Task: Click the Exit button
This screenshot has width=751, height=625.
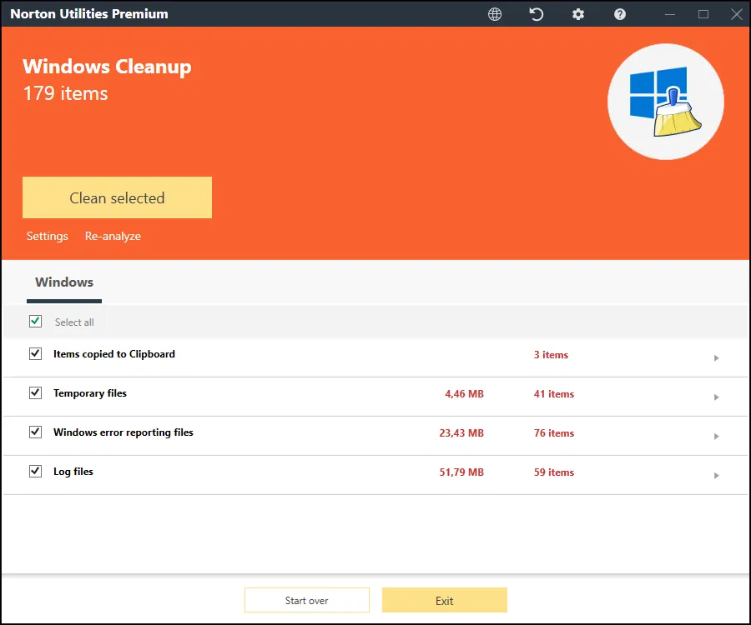Action: (x=445, y=600)
